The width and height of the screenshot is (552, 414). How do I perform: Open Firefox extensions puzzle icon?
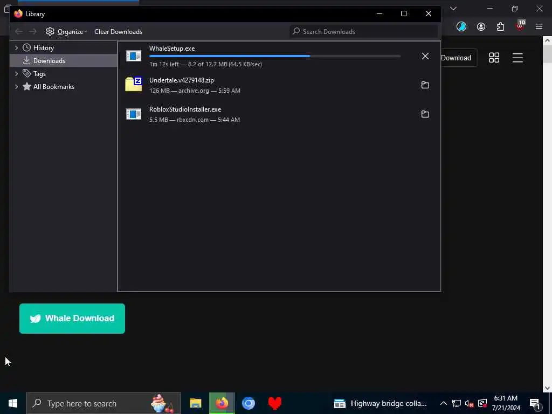tap(500, 26)
